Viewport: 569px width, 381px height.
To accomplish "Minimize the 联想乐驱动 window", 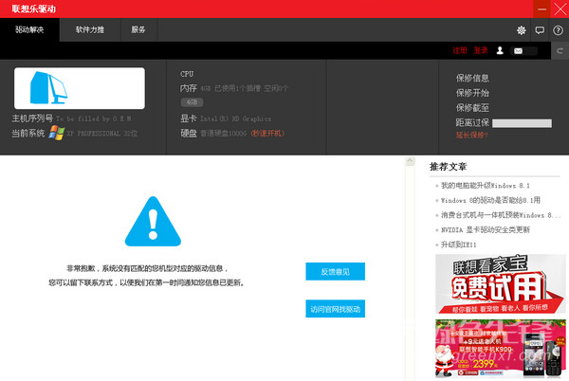I will tap(541, 9).
